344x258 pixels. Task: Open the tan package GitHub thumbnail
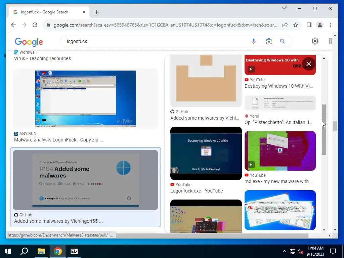(x=206, y=81)
